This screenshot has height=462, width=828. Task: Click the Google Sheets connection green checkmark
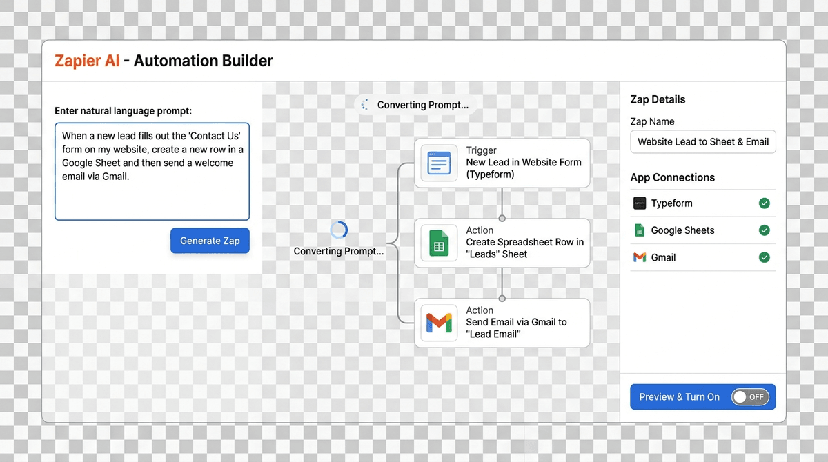tap(764, 230)
